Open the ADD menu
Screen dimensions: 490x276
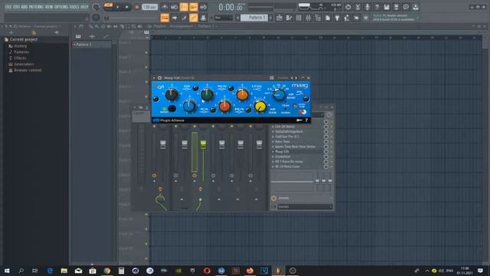24,7
